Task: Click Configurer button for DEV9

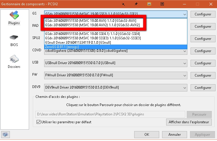Action: tap(203, 88)
